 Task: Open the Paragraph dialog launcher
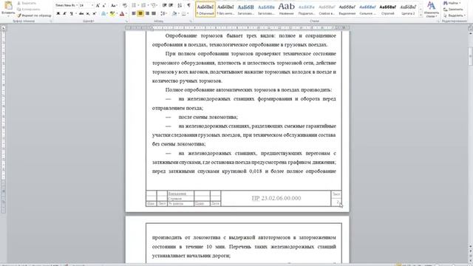click(191, 21)
